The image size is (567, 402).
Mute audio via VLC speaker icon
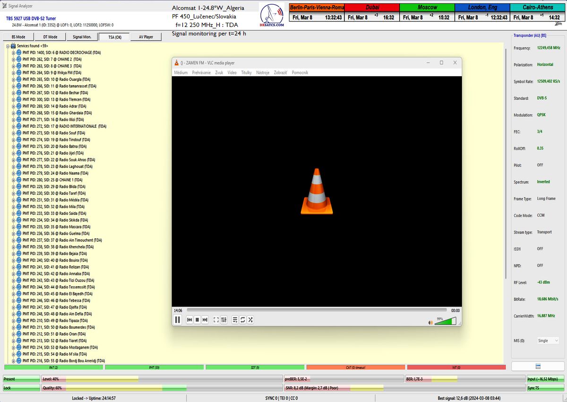pyautogui.click(x=430, y=323)
